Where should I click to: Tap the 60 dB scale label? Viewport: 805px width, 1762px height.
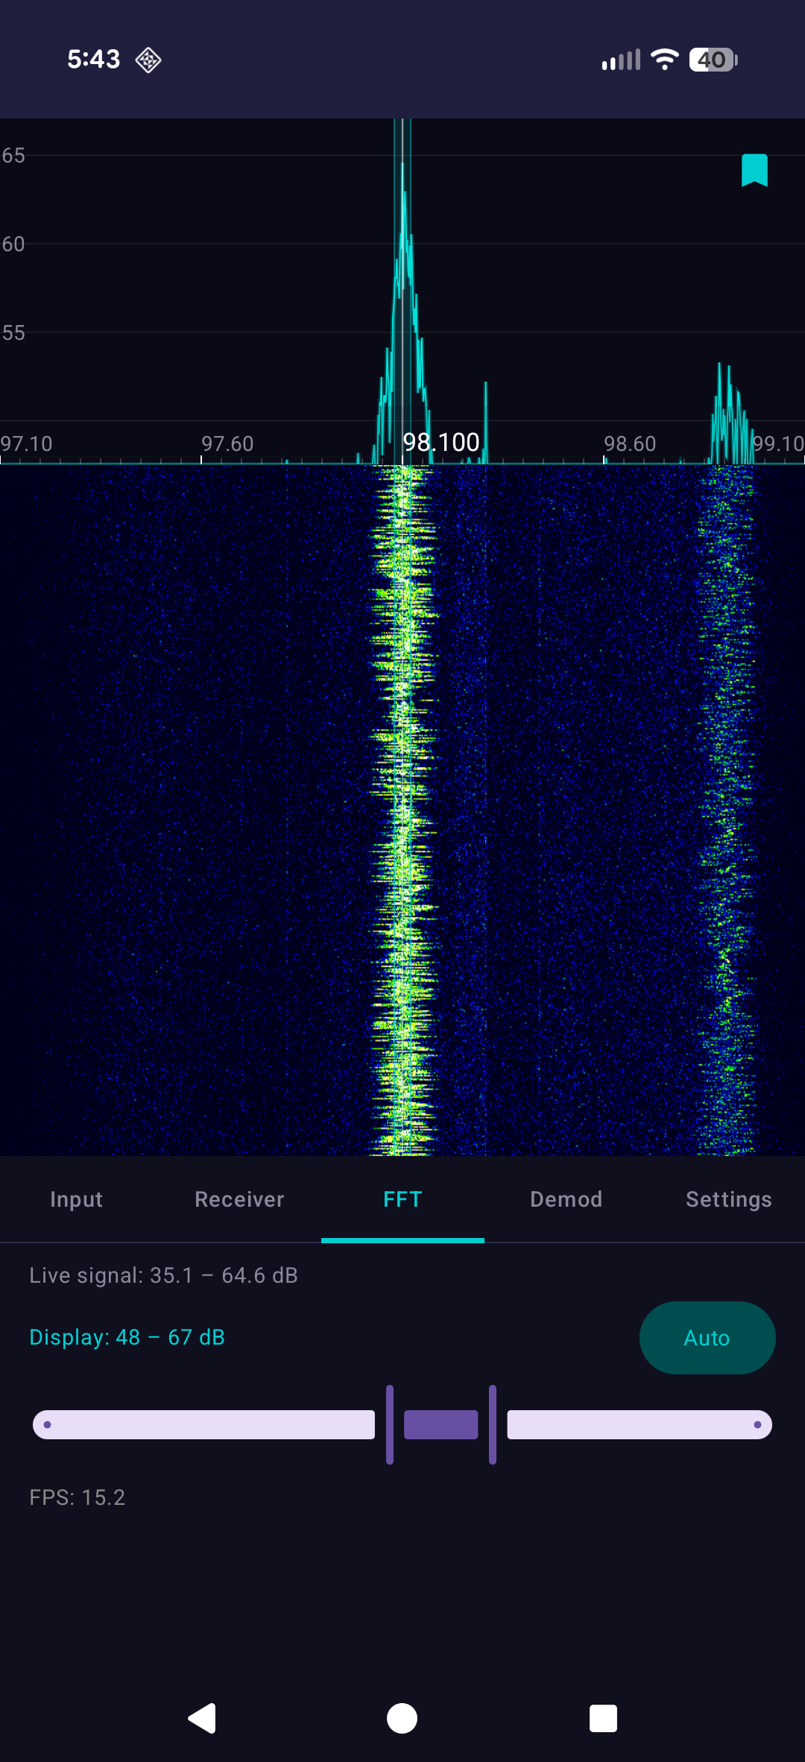pos(13,244)
